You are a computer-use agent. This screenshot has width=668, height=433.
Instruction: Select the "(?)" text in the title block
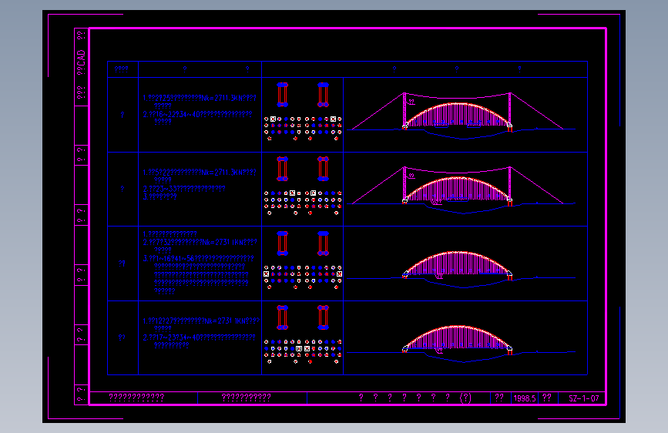[465, 398]
